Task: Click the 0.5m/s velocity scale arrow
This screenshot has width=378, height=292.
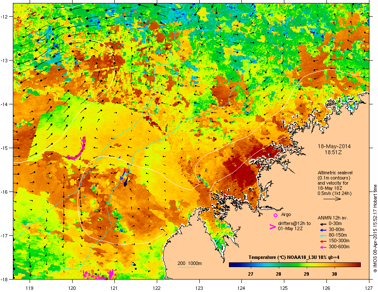Action: coord(332,199)
